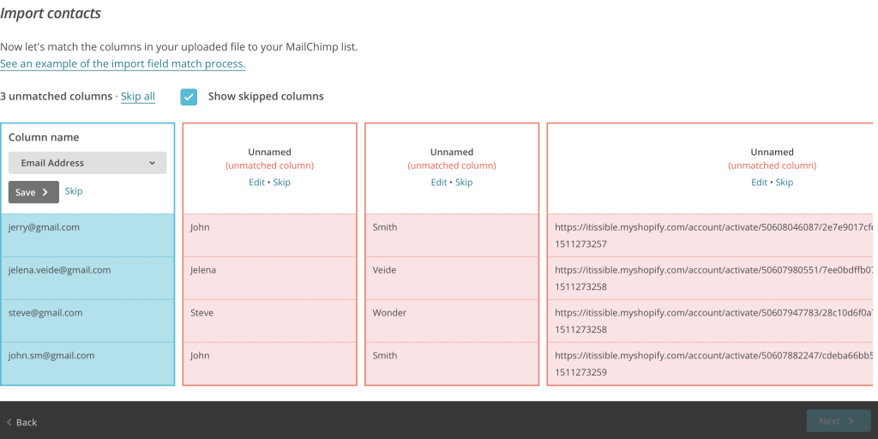
Task: Skip the unnamed column containing last names
Action: 464,183
